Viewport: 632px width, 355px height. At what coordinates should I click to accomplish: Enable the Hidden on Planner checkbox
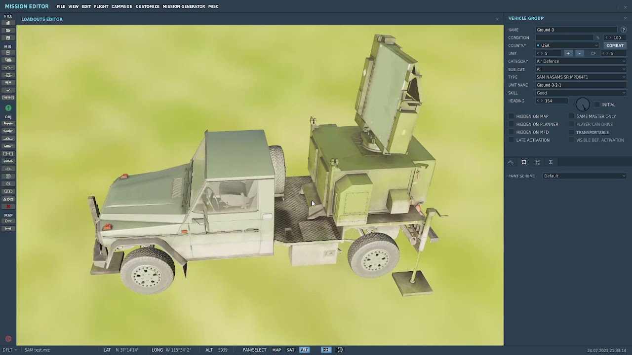512,125
